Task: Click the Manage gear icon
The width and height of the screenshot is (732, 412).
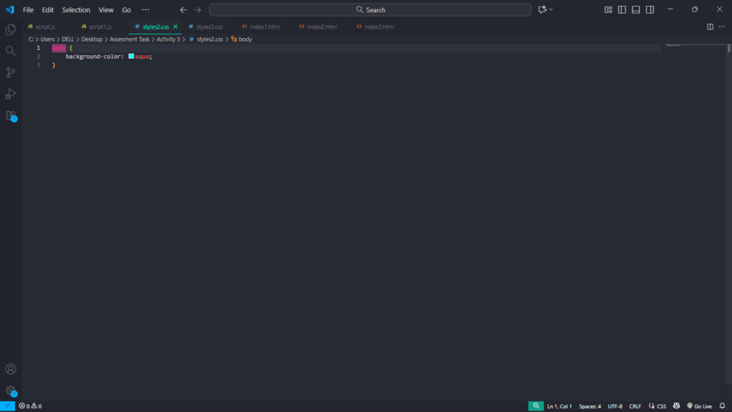Action: click(11, 391)
